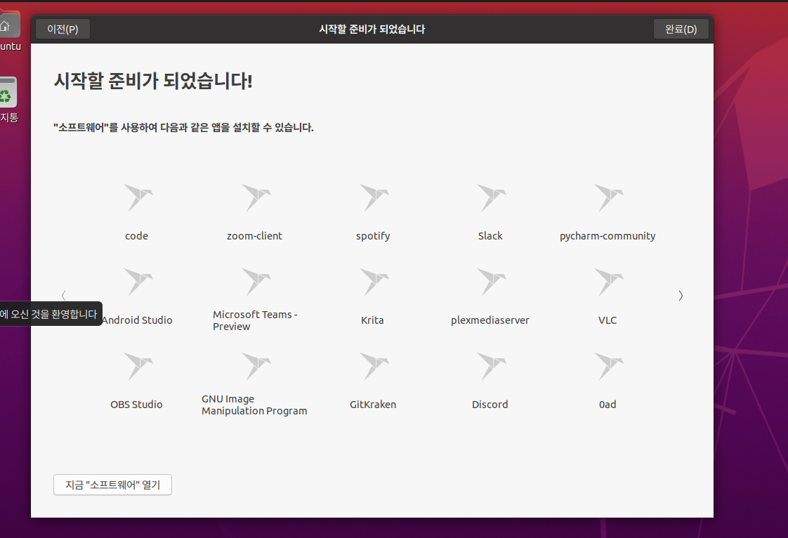Click the 시작할 준비가 되었습니다! heading

[x=153, y=81]
